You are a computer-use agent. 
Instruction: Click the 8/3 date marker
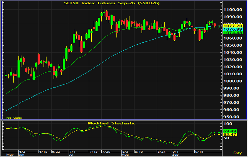[x=125, y=152]
